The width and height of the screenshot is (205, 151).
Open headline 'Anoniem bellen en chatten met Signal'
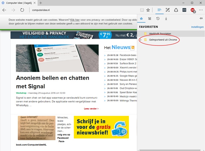(52, 82)
